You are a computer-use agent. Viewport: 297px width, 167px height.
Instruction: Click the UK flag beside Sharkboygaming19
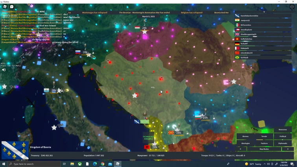pyautogui.click(x=237, y=34)
